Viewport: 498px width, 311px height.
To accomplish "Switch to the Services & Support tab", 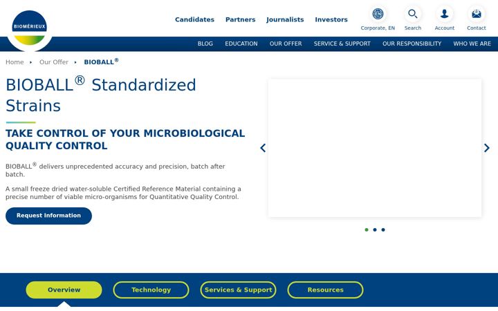I will tap(238, 290).
